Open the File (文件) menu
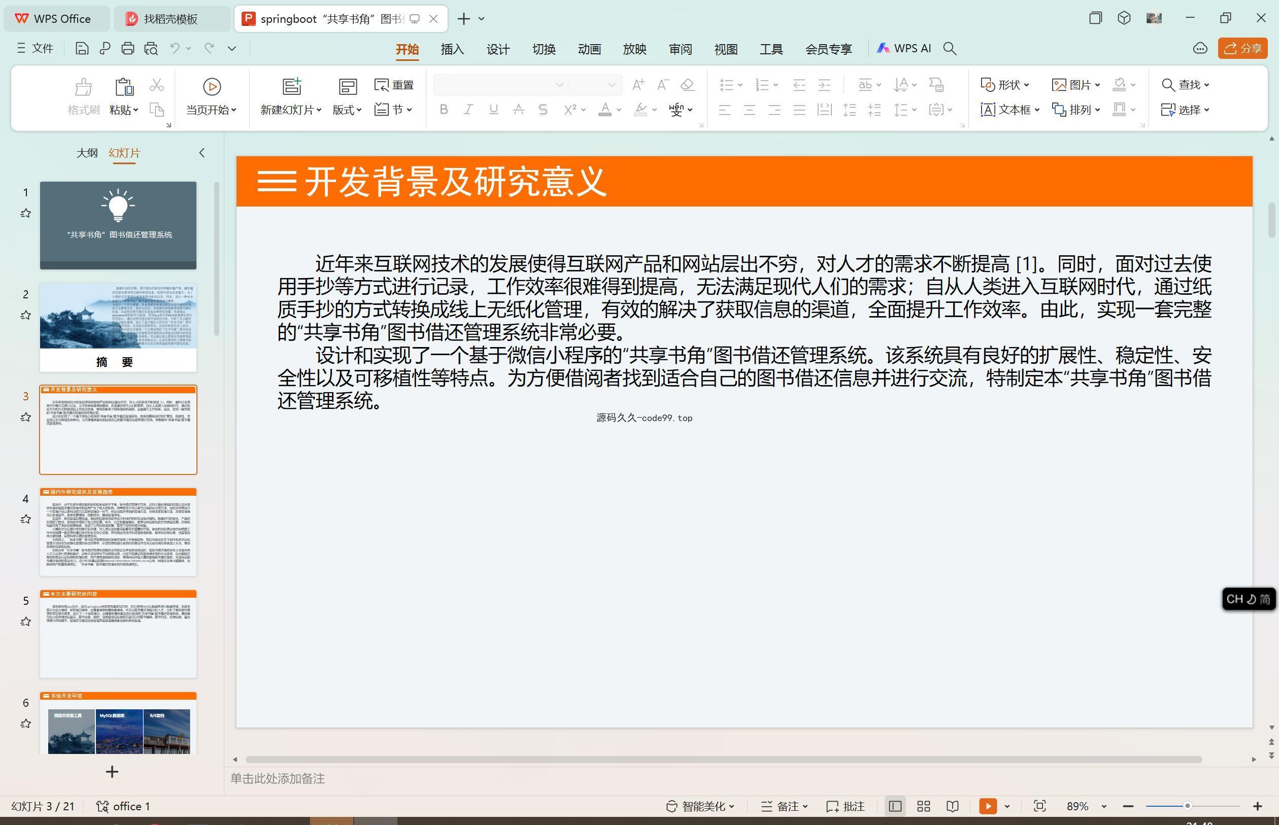 click(x=36, y=49)
